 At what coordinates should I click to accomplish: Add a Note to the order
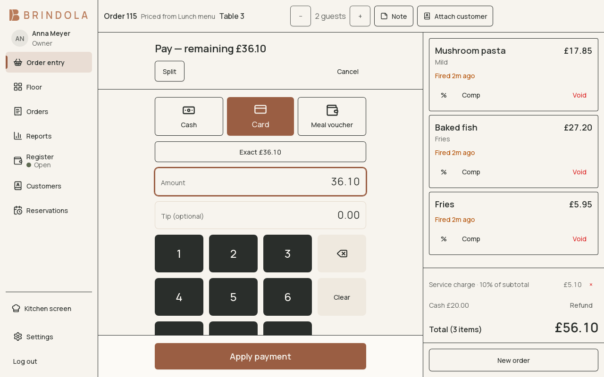coord(394,16)
